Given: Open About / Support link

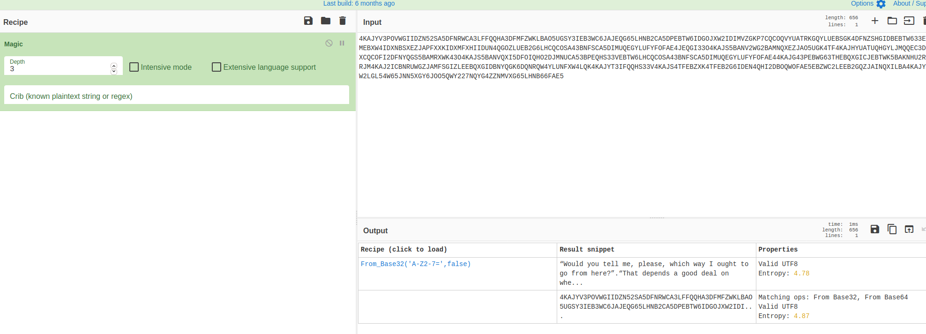Looking at the screenshot, I should 909,4.
